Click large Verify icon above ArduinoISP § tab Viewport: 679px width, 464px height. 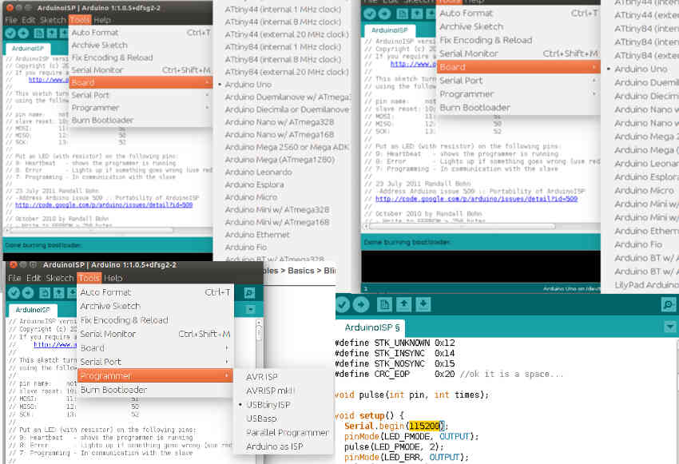[342, 305]
